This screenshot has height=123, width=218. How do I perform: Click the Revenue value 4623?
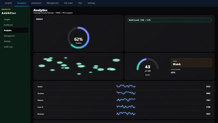pyautogui.click(x=208, y=114)
